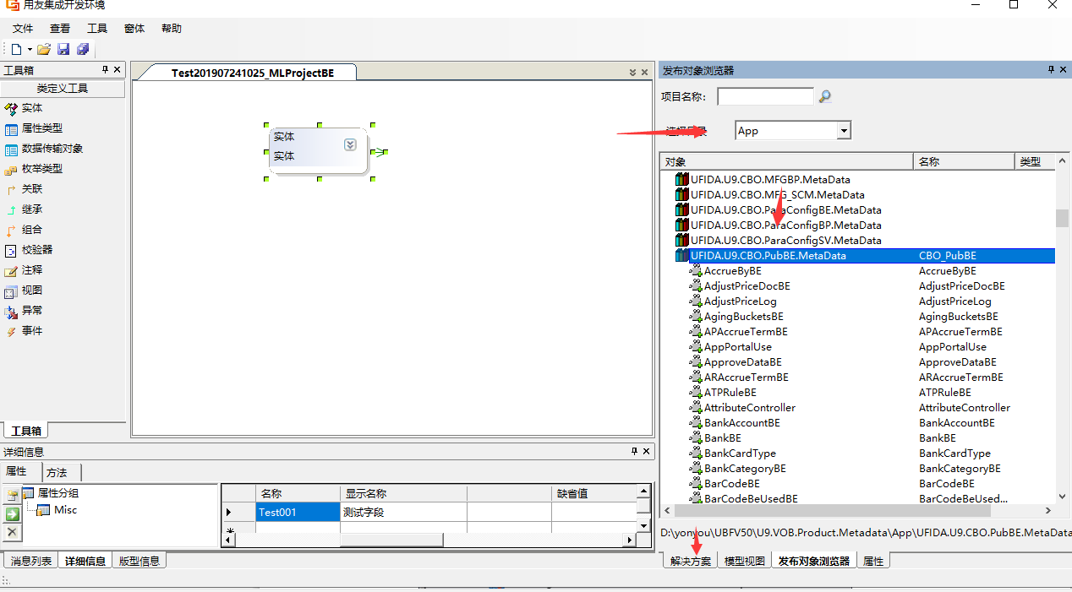Expand the entity box chevron on canvas

pos(350,145)
